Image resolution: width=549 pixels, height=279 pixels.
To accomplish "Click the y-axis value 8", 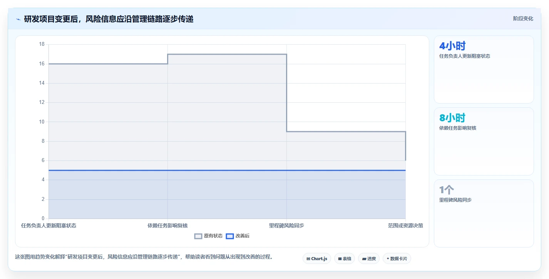I will [x=43, y=141].
